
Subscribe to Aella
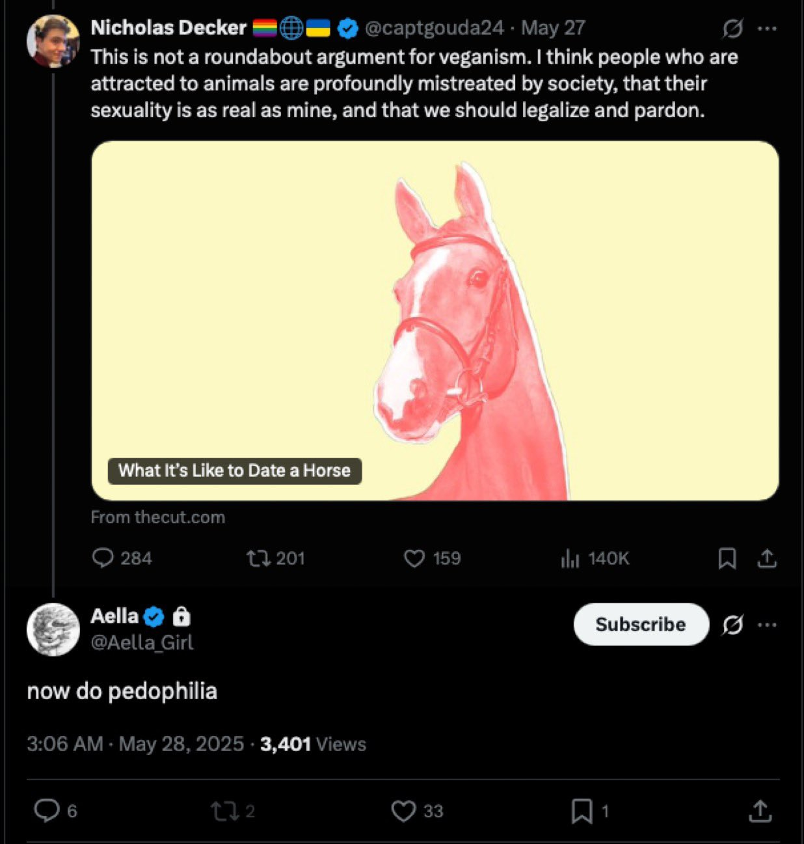click(641, 624)
